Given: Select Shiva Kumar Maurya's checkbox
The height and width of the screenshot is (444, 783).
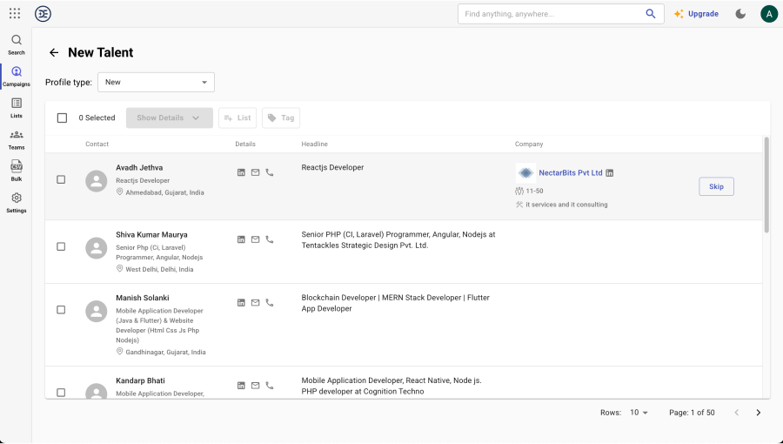Looking at the screenshot, I should (x=61, y=246).
